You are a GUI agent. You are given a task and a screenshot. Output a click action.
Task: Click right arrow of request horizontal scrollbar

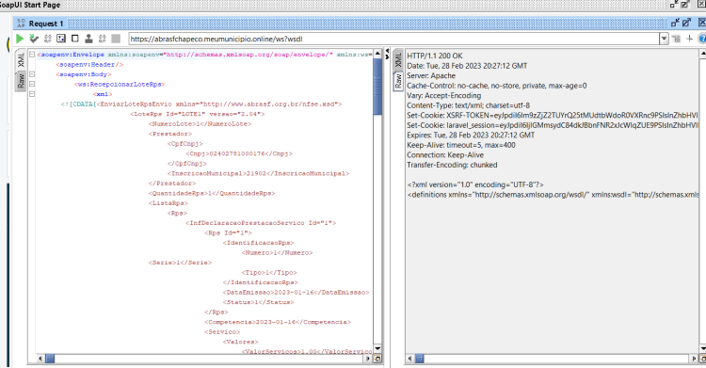[x=368, y=359]
